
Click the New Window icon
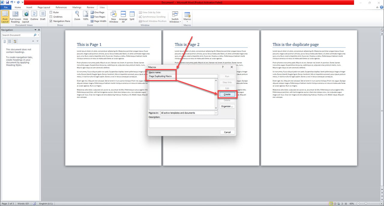tap(113, 17)
